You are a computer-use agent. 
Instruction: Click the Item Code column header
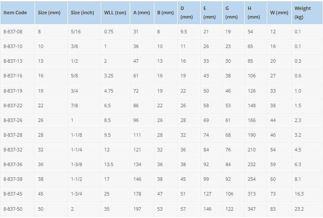point(15,13)
